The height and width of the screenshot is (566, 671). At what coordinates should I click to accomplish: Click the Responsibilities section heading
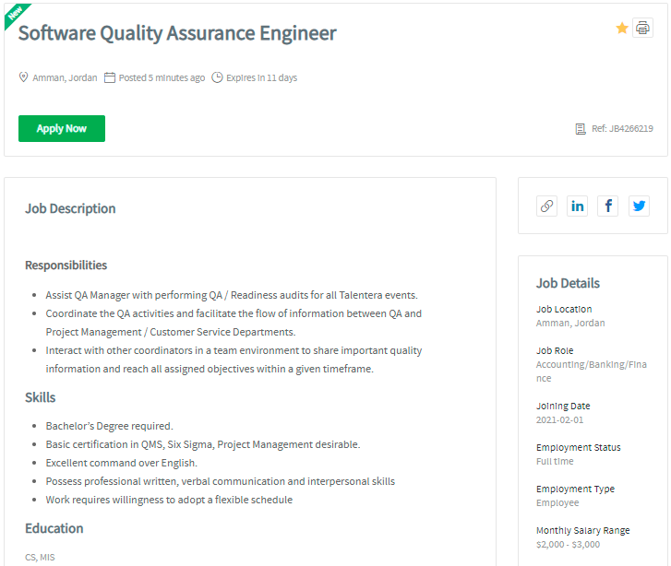click(x=66, y=265)
